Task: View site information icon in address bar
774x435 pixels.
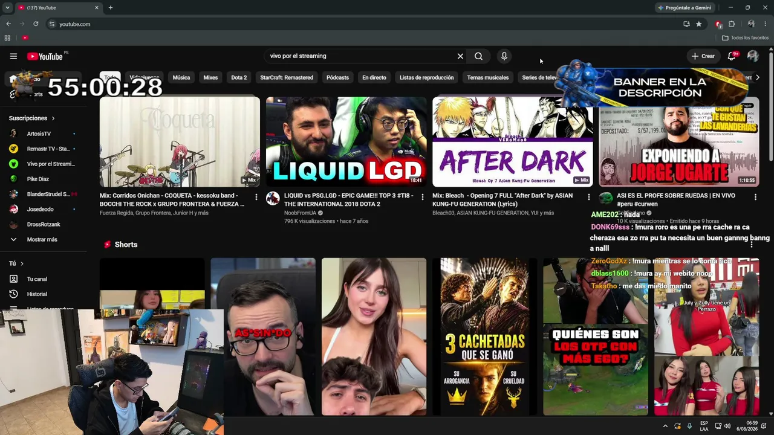Action: click(52, 24)
